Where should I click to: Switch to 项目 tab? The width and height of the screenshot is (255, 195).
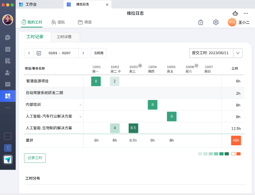84,22
